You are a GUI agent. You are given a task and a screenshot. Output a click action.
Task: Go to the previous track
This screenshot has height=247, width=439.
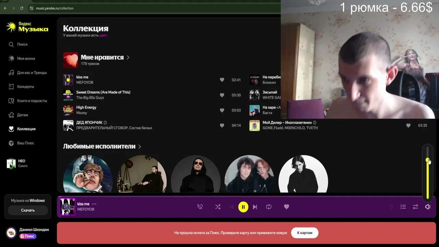[232, 207]
